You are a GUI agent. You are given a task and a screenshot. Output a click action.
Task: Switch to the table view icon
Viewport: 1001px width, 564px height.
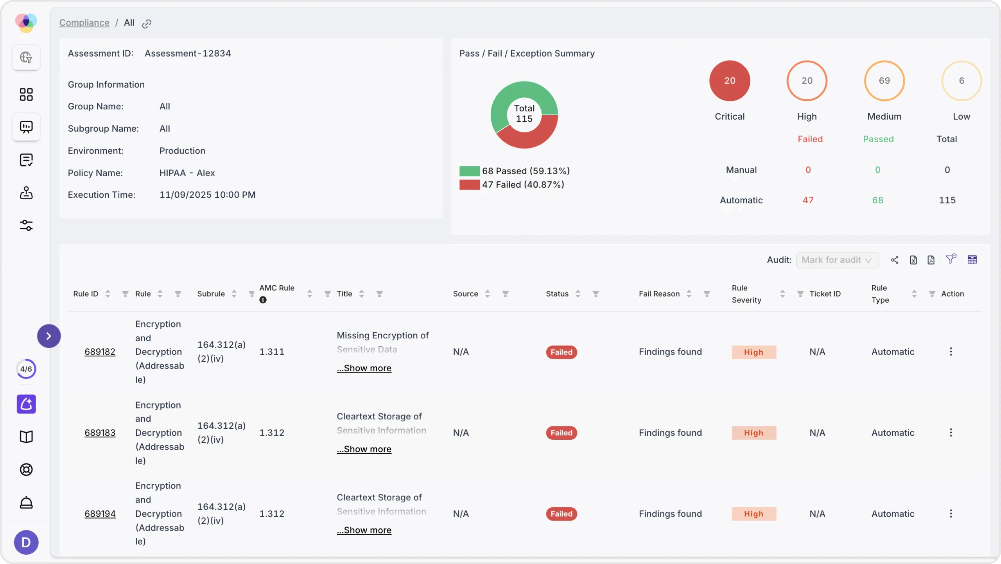[973, 260]
